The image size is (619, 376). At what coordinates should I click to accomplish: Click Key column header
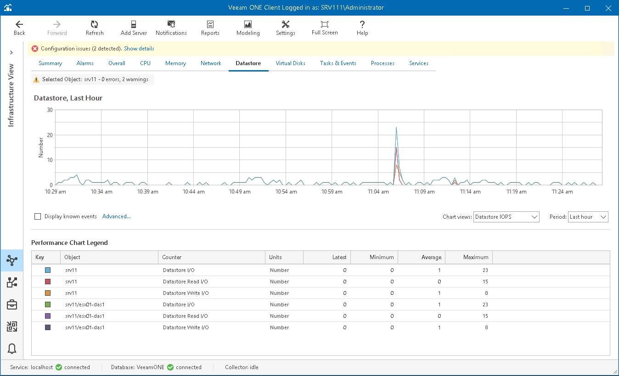pyautogui.click(x=46, y=257)
